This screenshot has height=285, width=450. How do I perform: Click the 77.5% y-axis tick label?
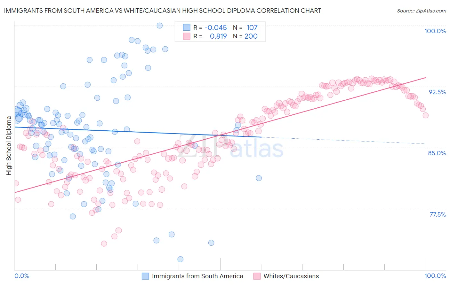(x=438, y=214)
